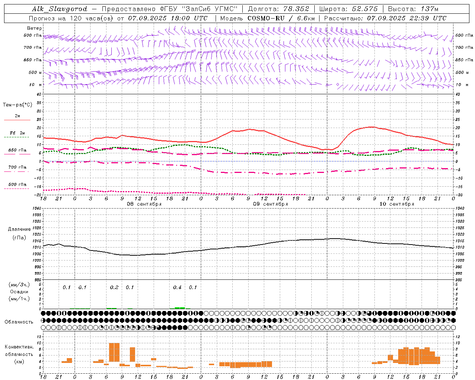
Task: Click the red solid line sample under "2м"
Action: [x=17, y=120]
